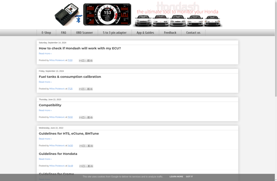Open 'How to check if Hondash will work' post

[80, 48]
